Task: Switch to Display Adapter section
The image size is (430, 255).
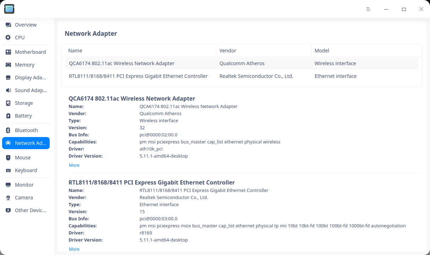Action: tap(31, 78)
